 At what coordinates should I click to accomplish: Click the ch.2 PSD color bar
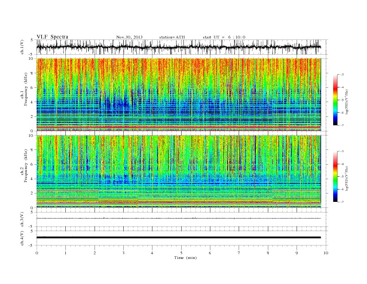335,176
